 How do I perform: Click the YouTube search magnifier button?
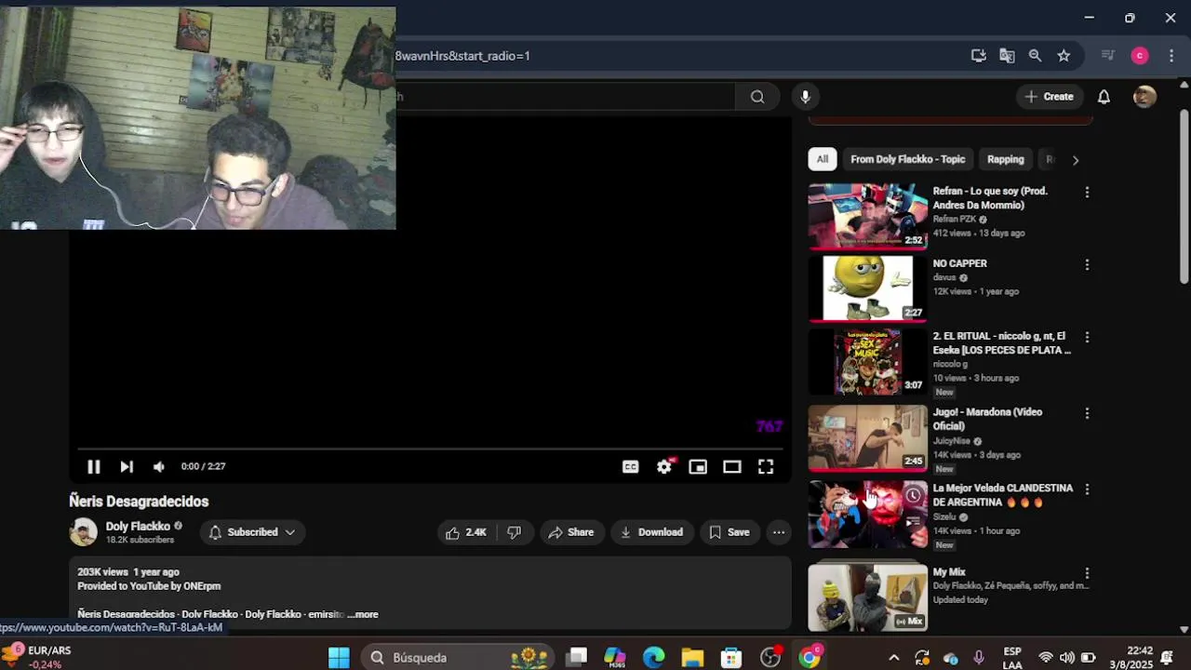[757, 97]
